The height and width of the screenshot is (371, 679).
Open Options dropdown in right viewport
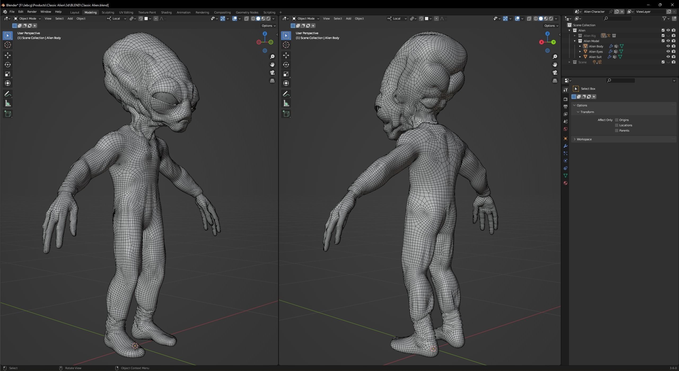(x=551, y=26)
